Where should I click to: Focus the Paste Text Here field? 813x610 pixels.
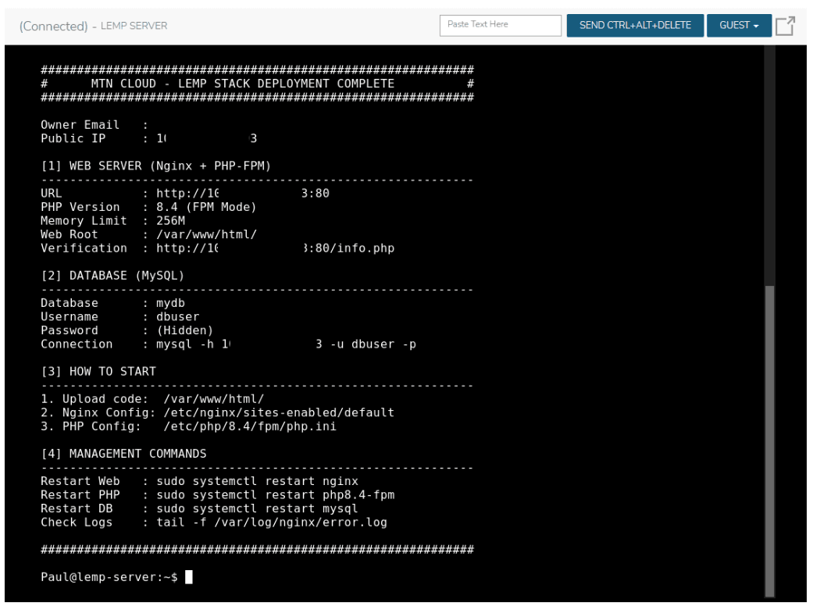[x=501, y=26]
